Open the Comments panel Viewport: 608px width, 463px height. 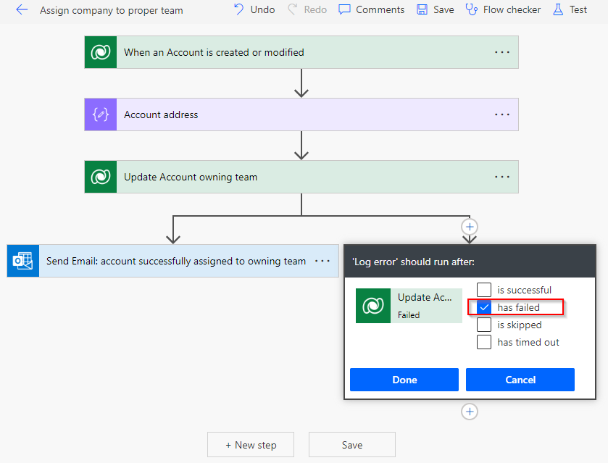pyautogui.click(x=370, y=9)
